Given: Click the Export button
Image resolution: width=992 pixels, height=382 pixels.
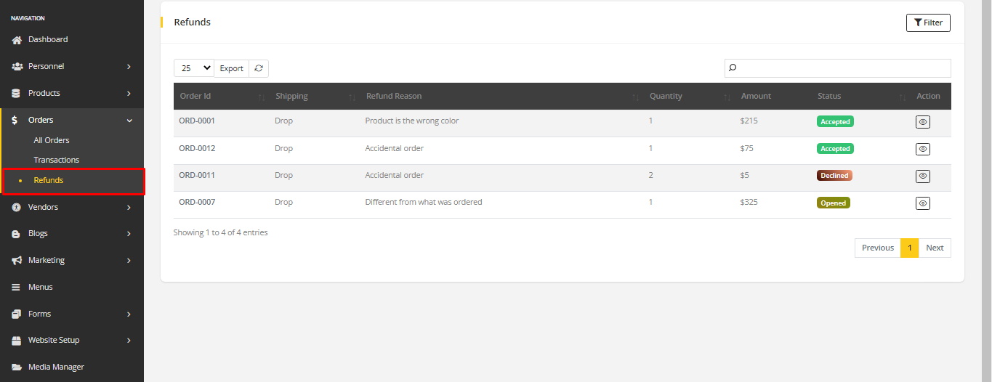Looking at the screenshot, I should (x=232, y=68).
